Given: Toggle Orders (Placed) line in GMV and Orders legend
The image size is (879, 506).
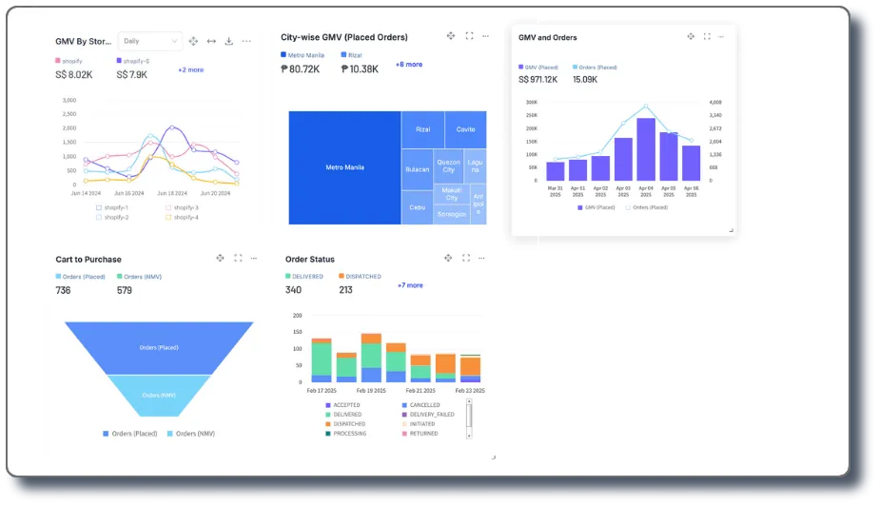Looking at the screenshot, I should [x=646, y=207].
